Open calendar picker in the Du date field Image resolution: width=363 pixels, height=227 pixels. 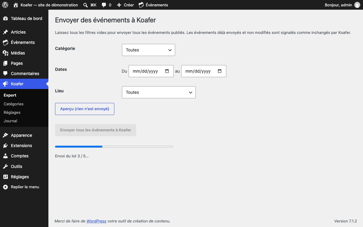(167, 71)
